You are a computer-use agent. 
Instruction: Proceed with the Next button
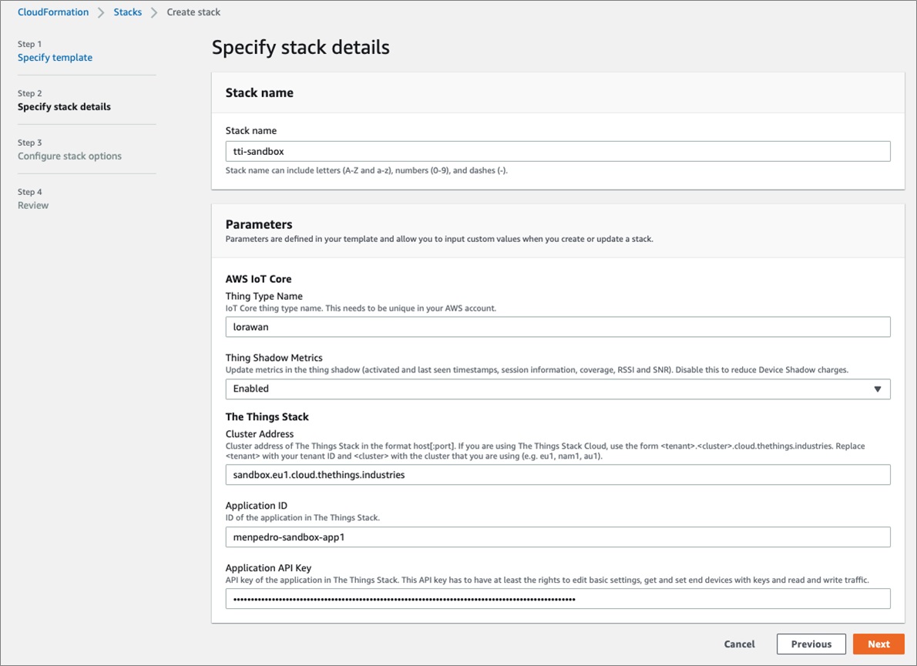(878, 644)
